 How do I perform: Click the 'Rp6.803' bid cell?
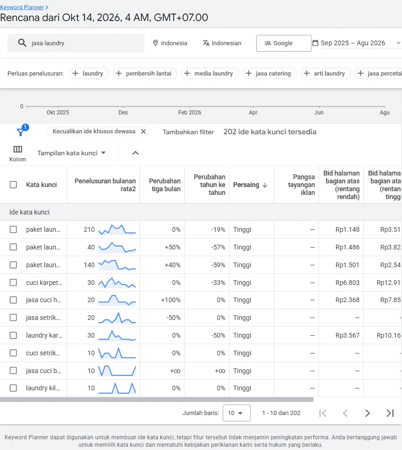(x=347, y=283)
